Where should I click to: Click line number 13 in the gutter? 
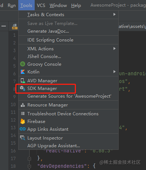(13, 128)
